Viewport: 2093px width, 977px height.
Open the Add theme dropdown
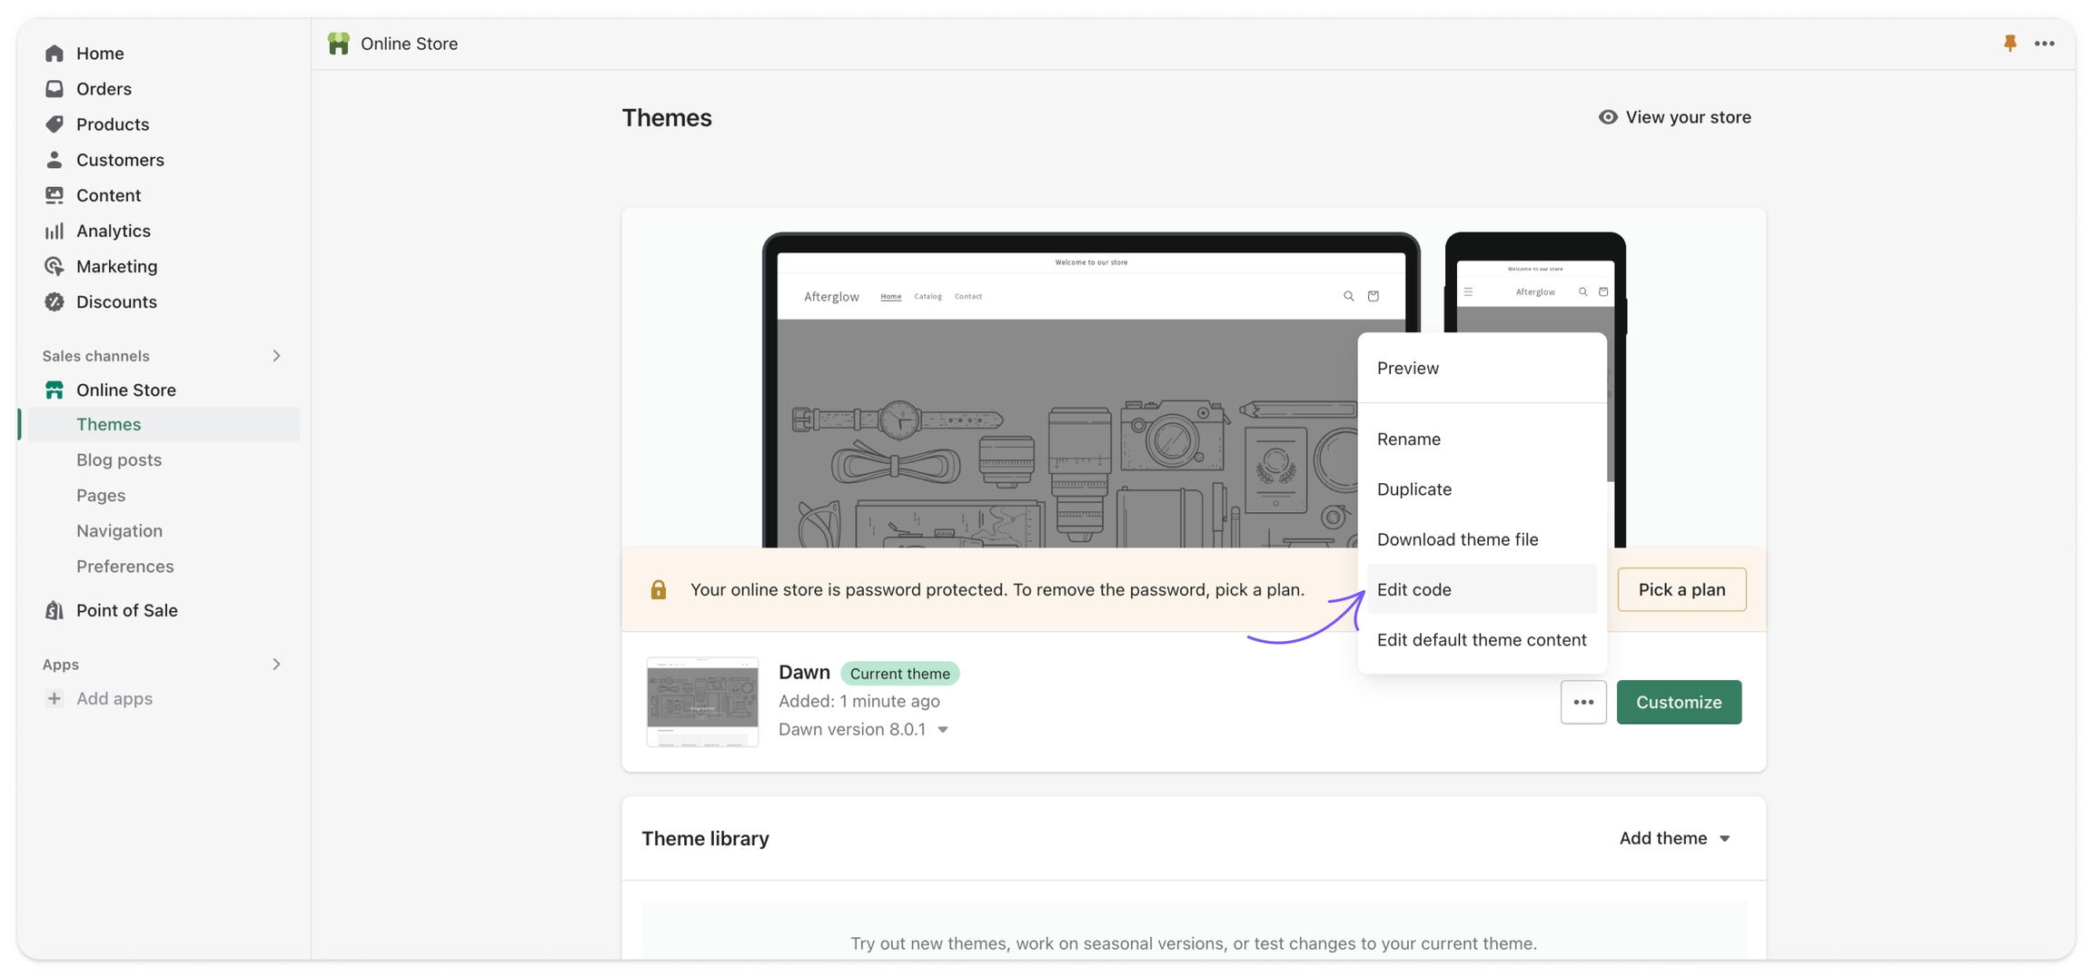pyautogui.click(x=1674, y=838)
